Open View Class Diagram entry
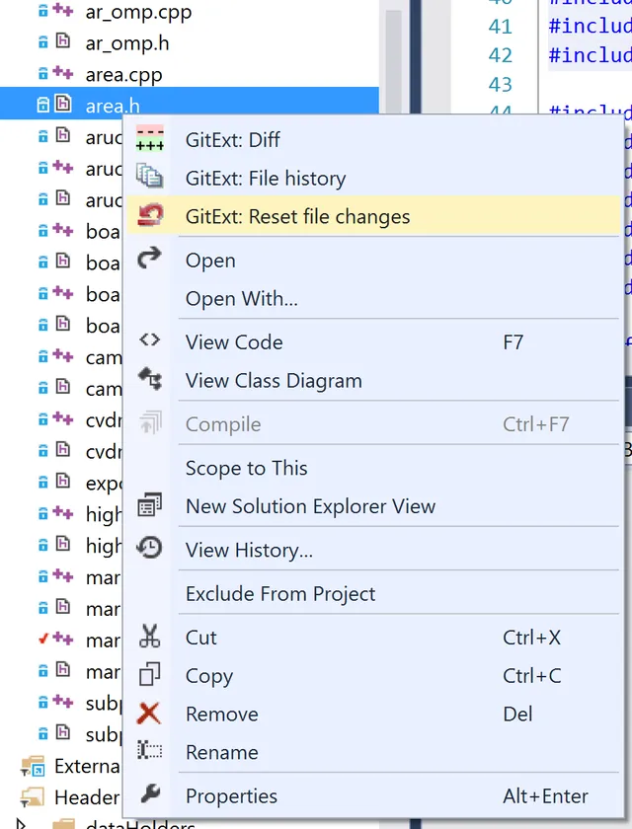The width and height of the screenshot is (632, 829). (x=274, y=381)
